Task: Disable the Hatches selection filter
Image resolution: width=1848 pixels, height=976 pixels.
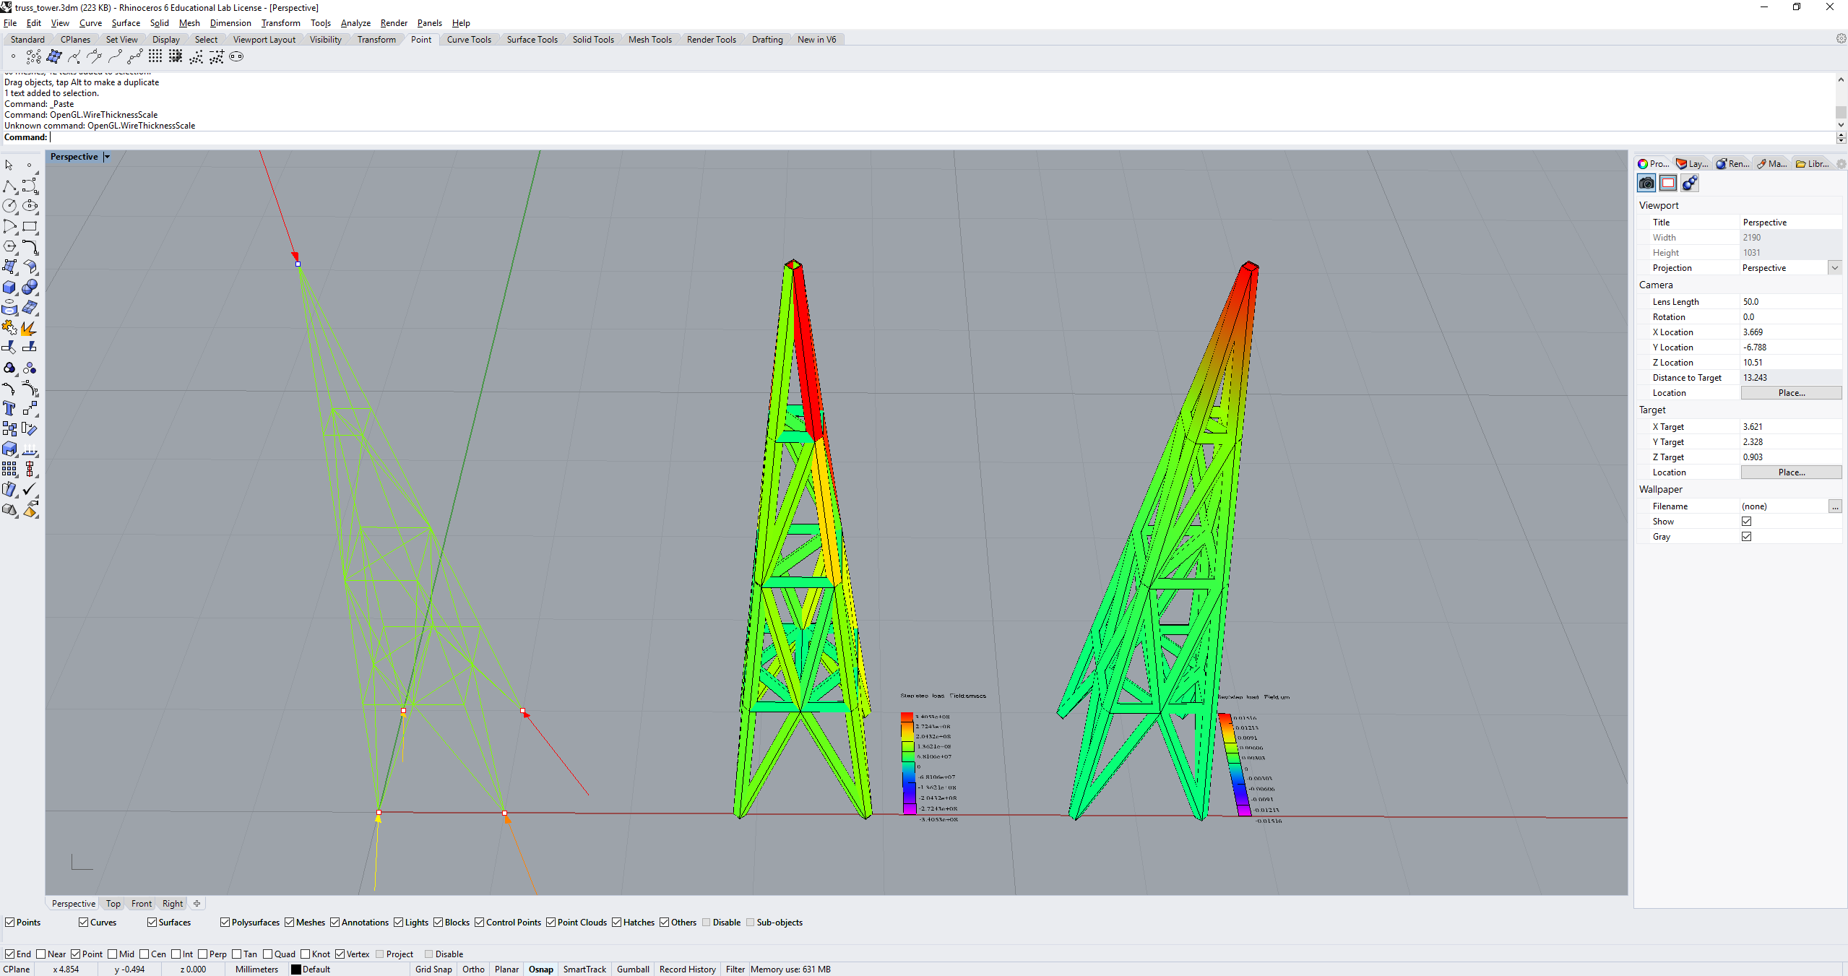Action: coord(616,922)
